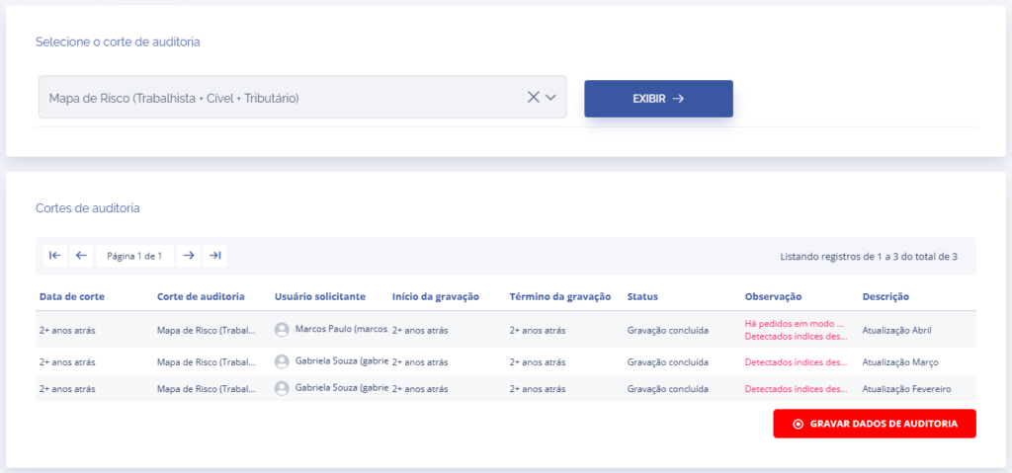The width and height of the screenshot is (1012, 473).
Task: Click the Página 1 de 1 indicator
Action: pyautogui.click(x=134, y=256)
